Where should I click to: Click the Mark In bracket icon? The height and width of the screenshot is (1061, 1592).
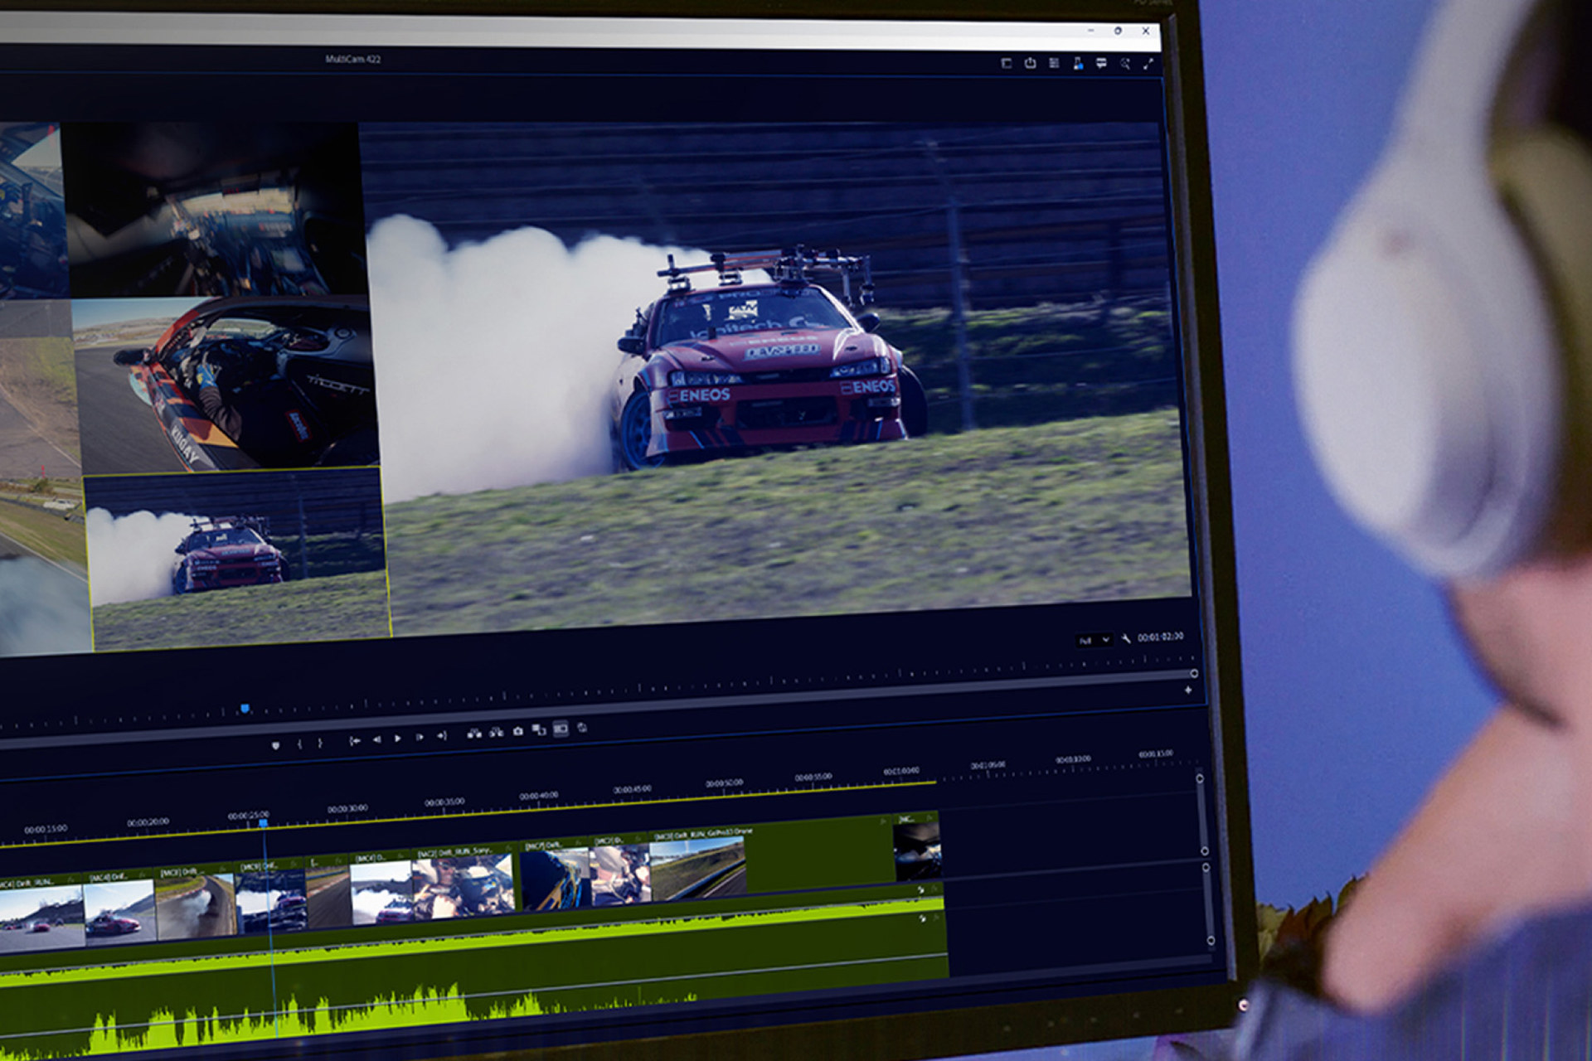click(x=299, y=744)
